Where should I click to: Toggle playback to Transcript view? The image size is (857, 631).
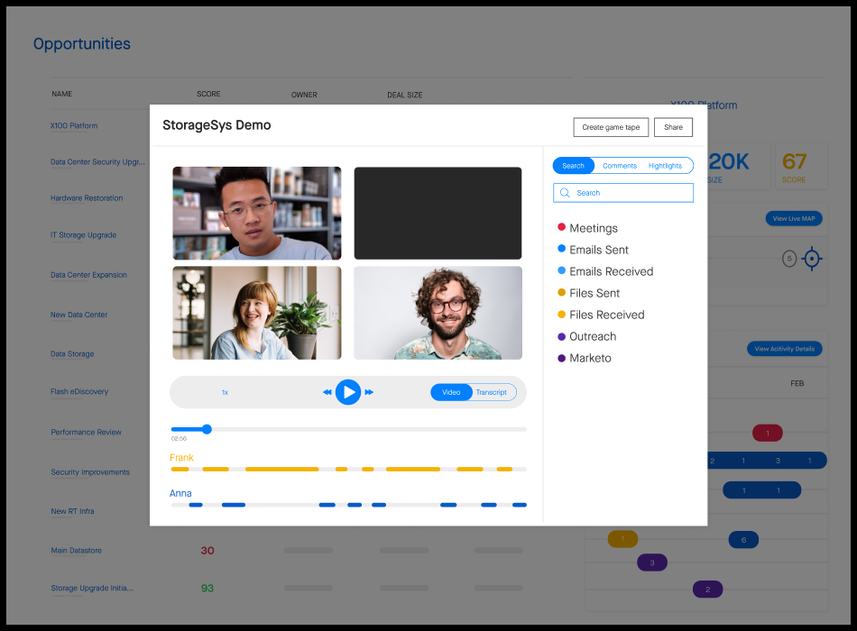492,392
